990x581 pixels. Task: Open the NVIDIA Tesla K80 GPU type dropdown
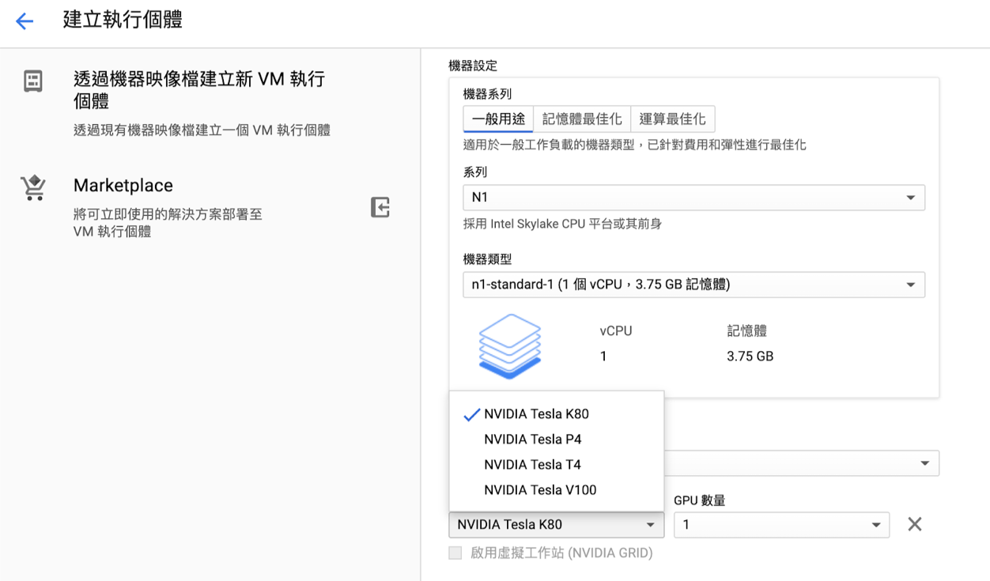(x=556, y=525)
